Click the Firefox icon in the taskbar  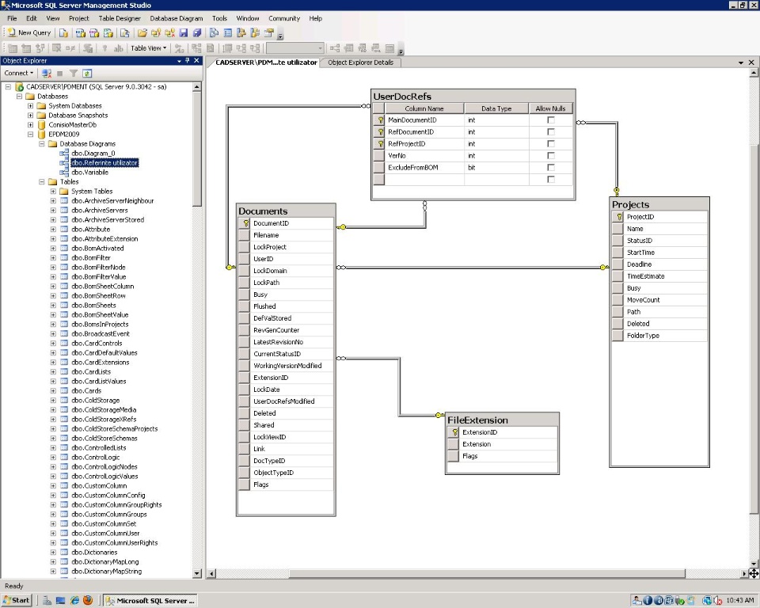pos(88,600)
